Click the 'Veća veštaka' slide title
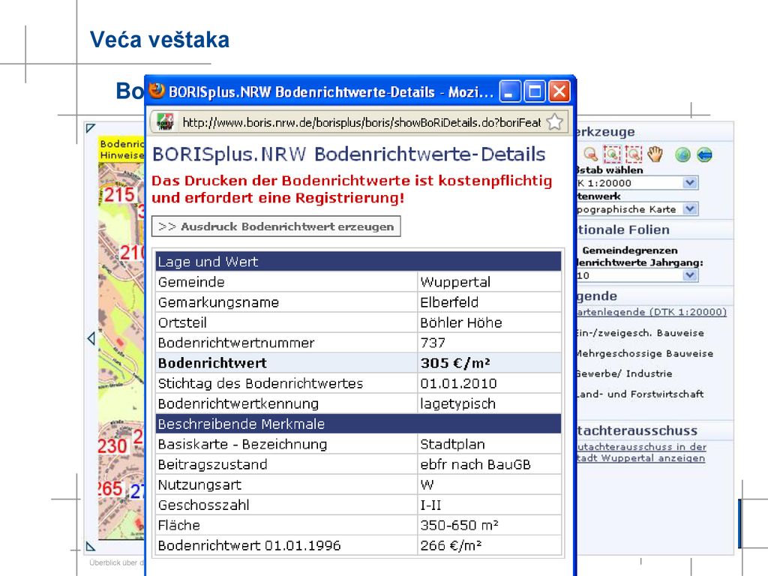 click(160, 40)
